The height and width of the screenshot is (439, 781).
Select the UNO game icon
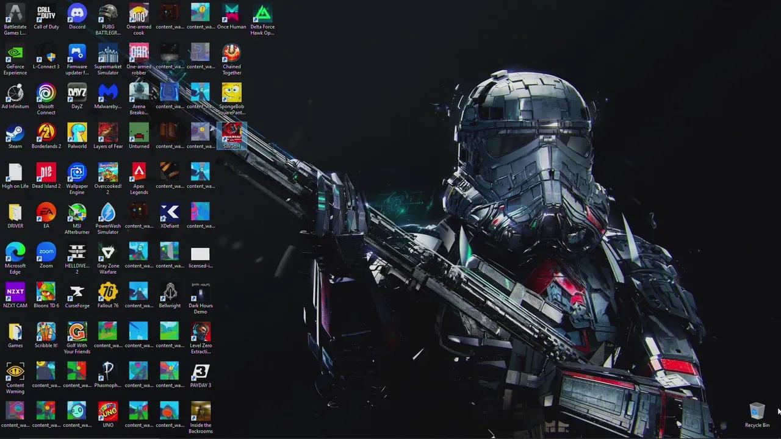click(108, 415)
